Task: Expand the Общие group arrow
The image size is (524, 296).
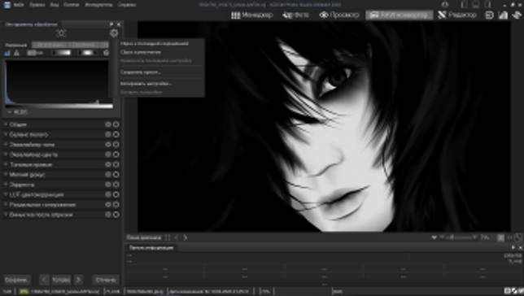Action: point(6,124)
